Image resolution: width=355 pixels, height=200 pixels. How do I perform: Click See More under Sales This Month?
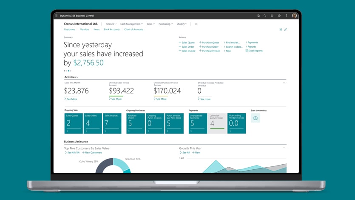tap(71, 99)
